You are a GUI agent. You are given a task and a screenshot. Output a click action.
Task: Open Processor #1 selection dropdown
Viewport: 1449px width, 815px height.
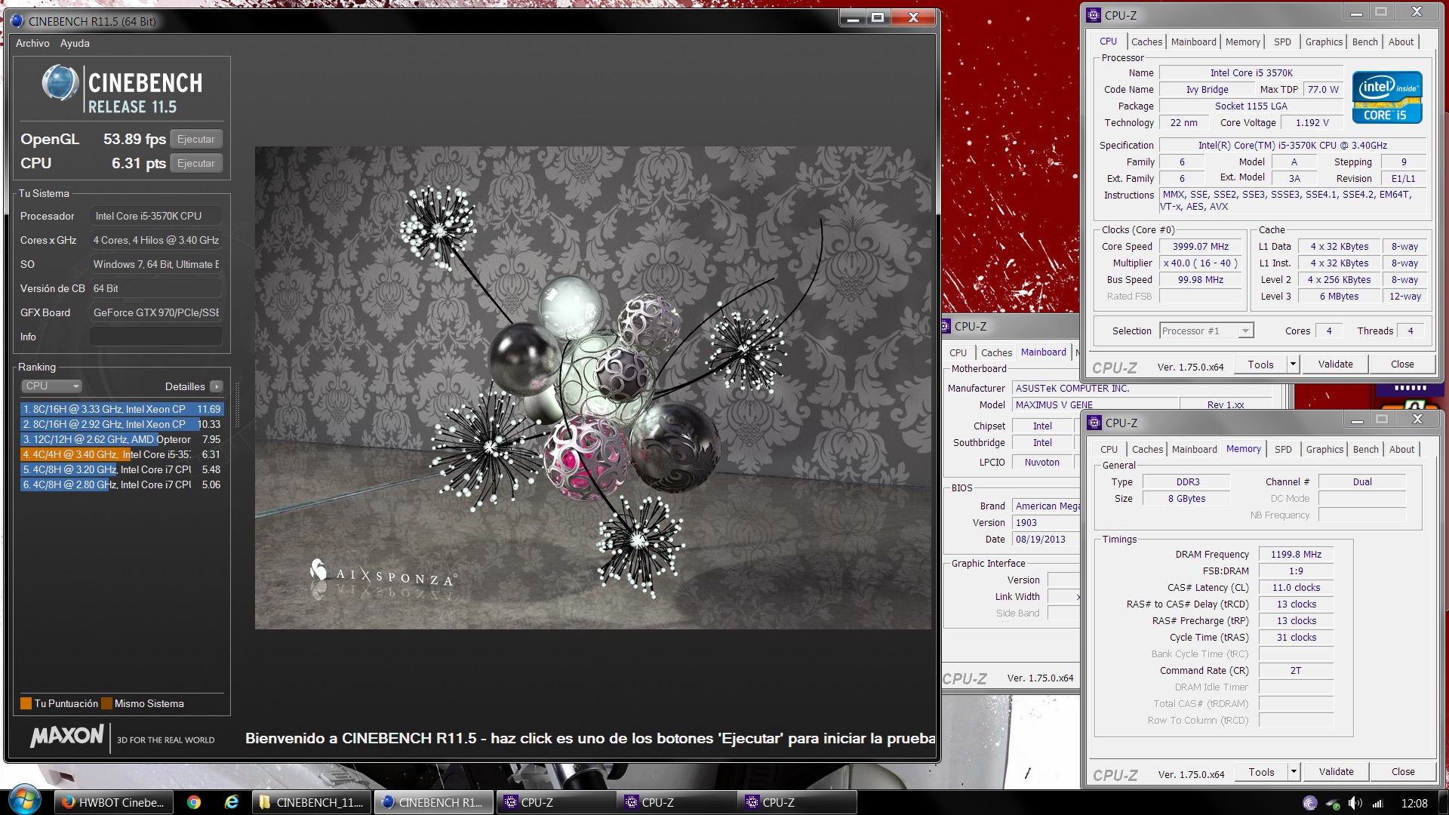pyautogui.click(x=1206, y=331)
